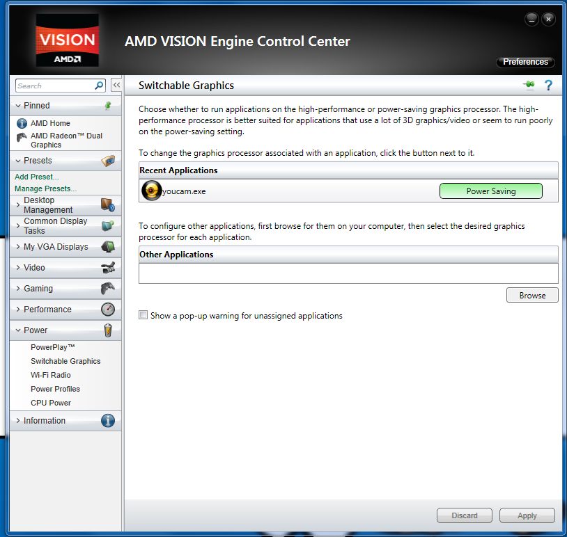567x537 pixels.
Task: Expand the Information section
Action: (x=18, y=421)
